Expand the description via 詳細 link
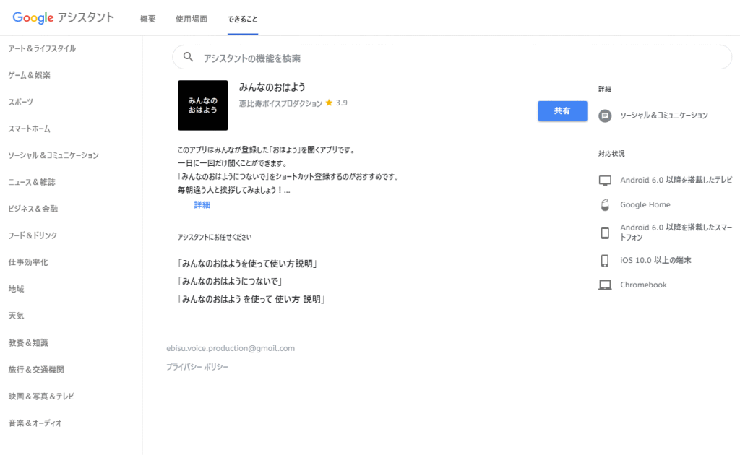This screenshot has height=455, width=740. tap(202, 204)
